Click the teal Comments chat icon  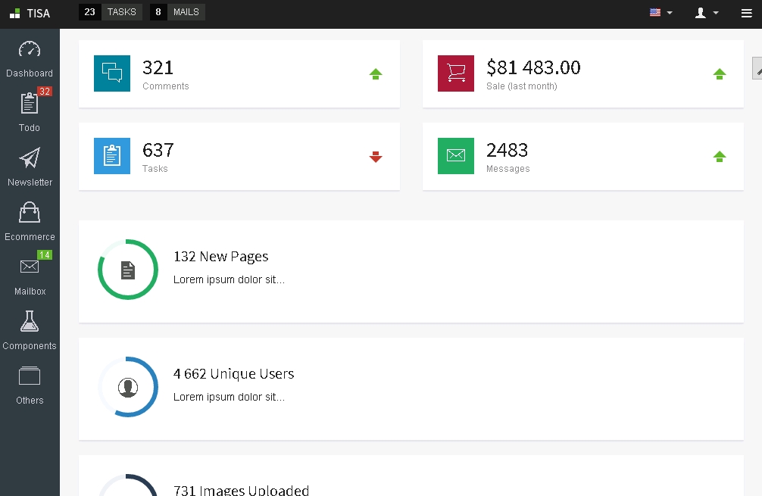(112, 73)
